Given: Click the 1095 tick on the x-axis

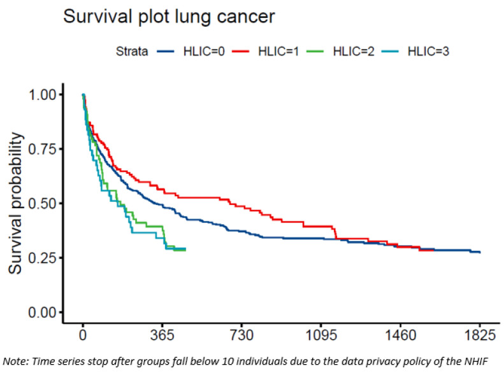Looking at the screenshot, I should click(x=320, y=335).
